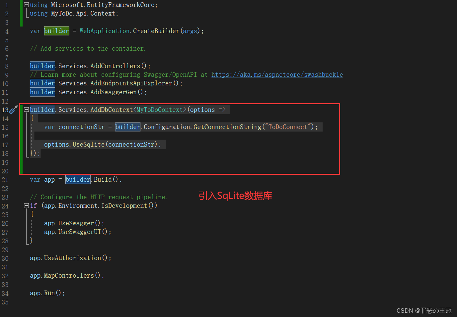Click 'args' argument in CreateBuilder

(190, 31)
